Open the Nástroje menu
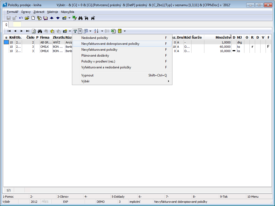The height and width of the screenshot is (206, 275). pyautogui.click(x=52, y=12)
